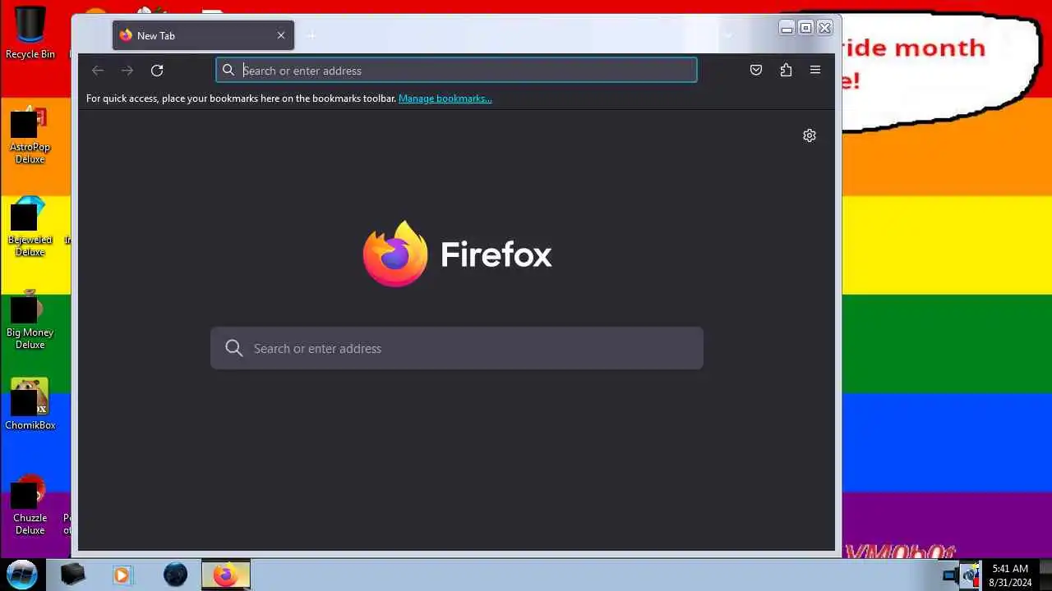Click the Firefox favicon on the tab

[x=126, y=35]
